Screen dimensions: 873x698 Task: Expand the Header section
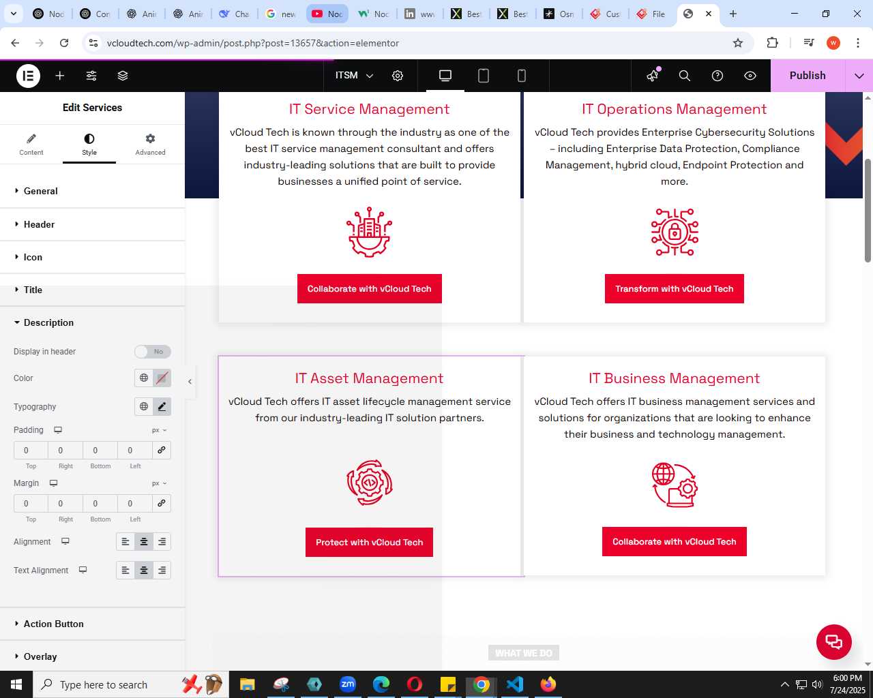coord(92,224)
